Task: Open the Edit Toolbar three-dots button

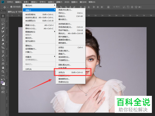Action: click(x=3, y=76)
